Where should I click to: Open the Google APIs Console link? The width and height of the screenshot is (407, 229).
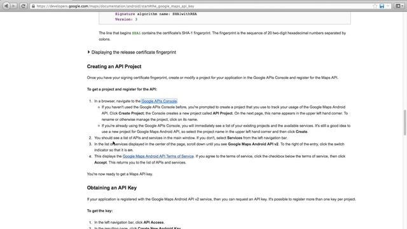coord(159,101)
